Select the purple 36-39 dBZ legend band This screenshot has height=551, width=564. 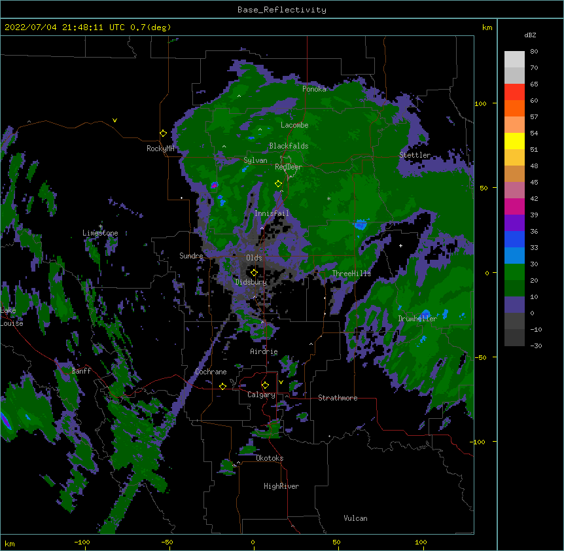point(514,223)
